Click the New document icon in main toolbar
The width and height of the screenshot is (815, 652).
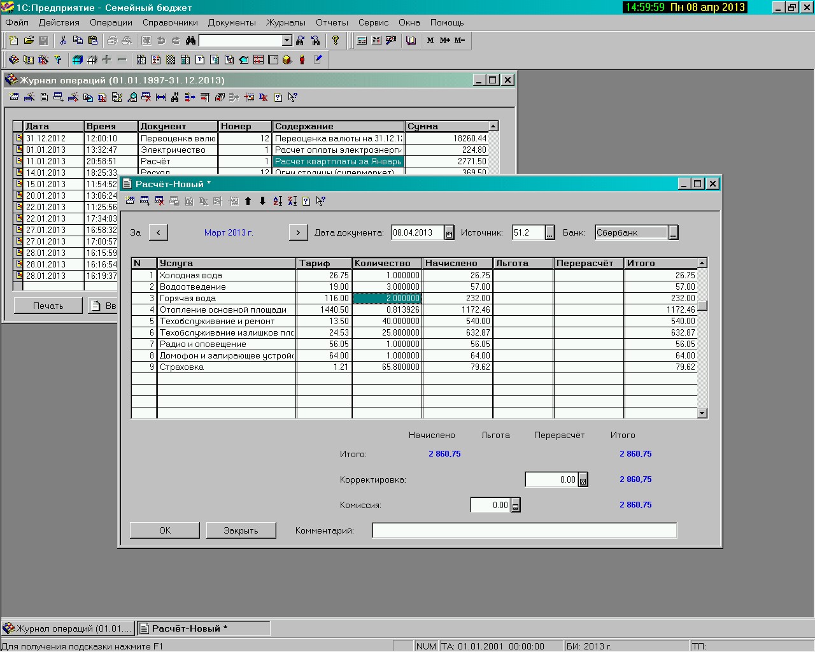[x=13, y=41]
